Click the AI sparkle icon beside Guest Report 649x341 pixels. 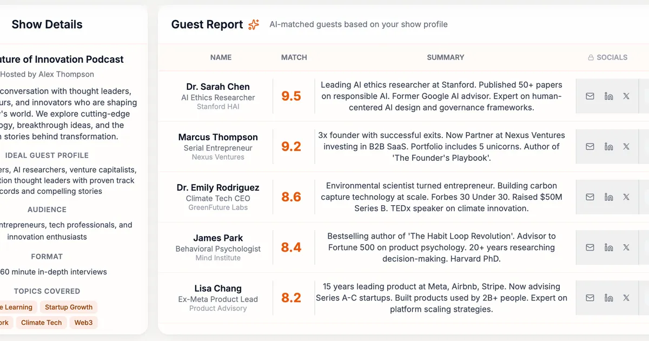254,25
